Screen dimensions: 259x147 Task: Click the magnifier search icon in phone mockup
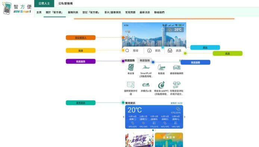127,50
